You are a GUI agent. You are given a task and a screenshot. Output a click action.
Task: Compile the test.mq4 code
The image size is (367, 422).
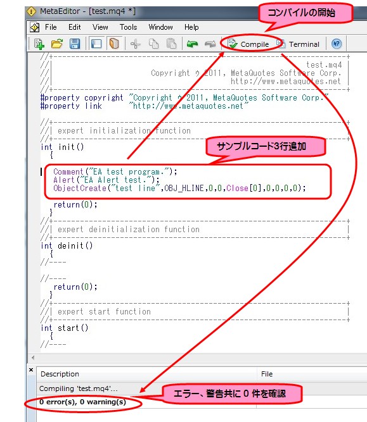pyautogui.click(x=248, y=44)
